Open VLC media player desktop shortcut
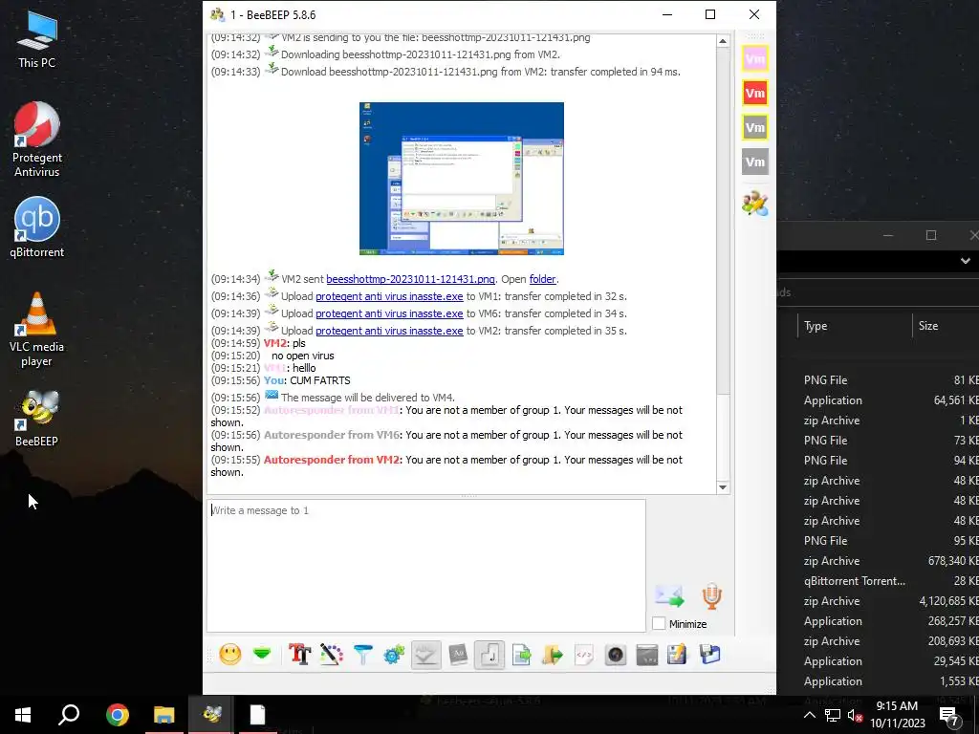Screen dimensions: 979x734 [x=37, y=330]
